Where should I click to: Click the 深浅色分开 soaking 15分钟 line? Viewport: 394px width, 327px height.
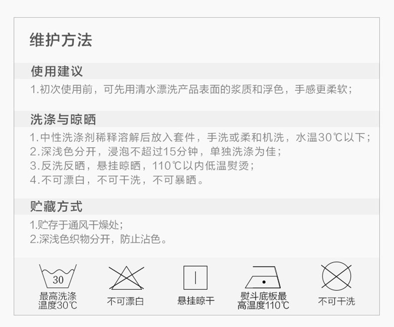pyautogui.click(x=156, y=152)
